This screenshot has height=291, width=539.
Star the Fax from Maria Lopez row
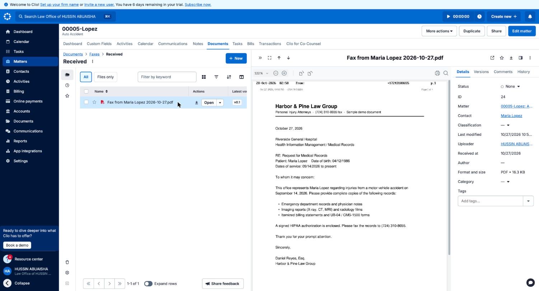[x=94, y=102]
